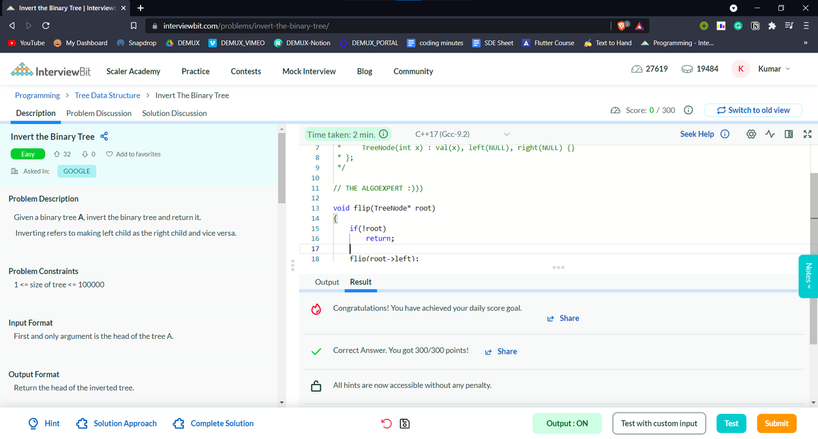Screen dimensions: 818x439
Task: Go to Programming breadcrumb
Action: pyautogui.click(x=37, y=95)
